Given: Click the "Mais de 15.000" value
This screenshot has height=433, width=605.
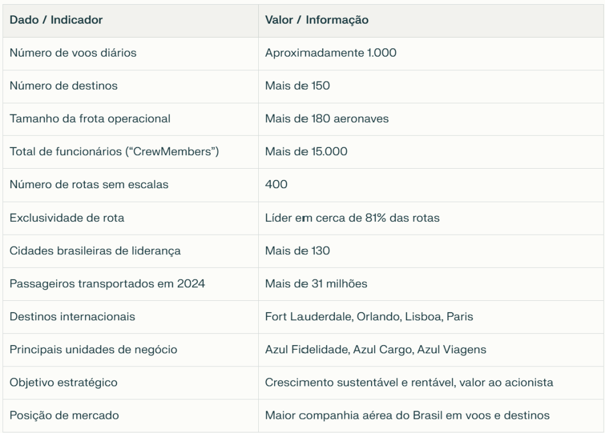Looking at the screenshot, I should pyautogui.click(x=306, y=152).
